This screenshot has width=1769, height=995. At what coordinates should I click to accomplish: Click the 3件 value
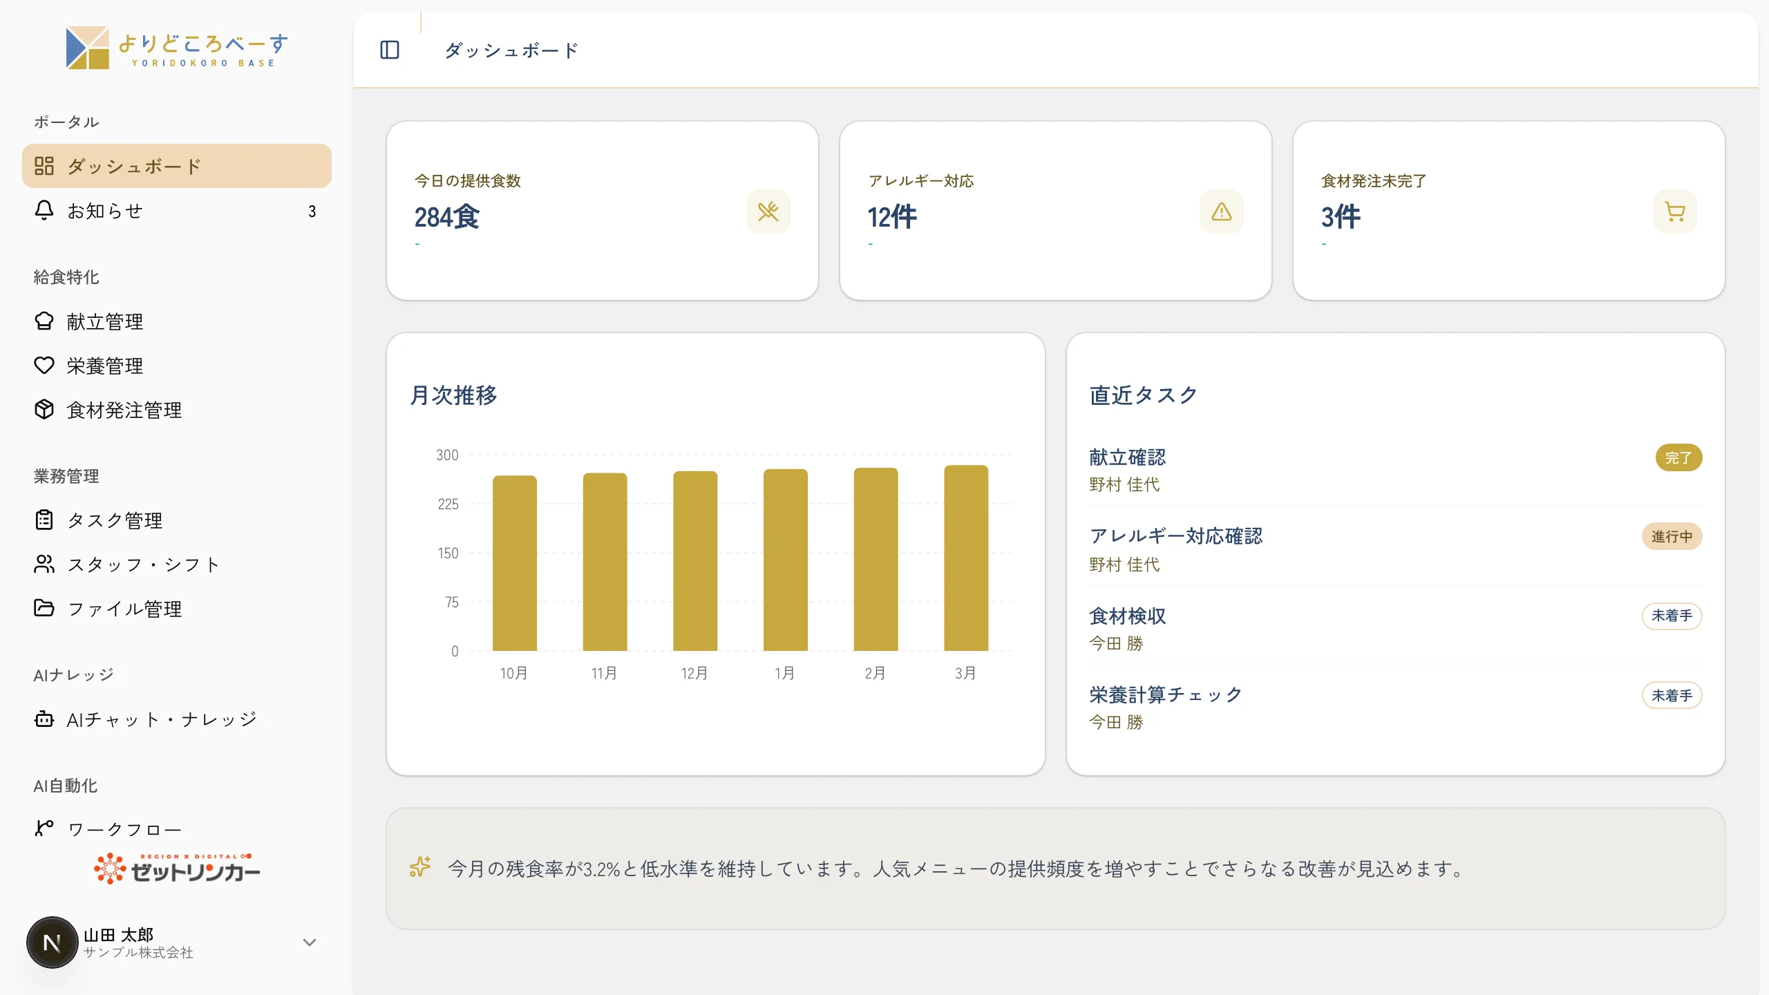pyautogui.click(x=1341, y=217)
